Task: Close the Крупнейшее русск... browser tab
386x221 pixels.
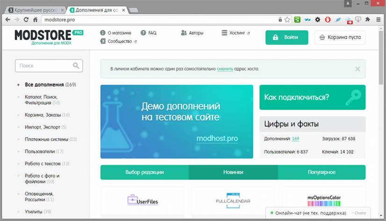Action: click(62, 10)
